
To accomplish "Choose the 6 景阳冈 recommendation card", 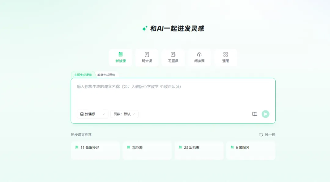I will pyautogui.click(x=251, y=151).
